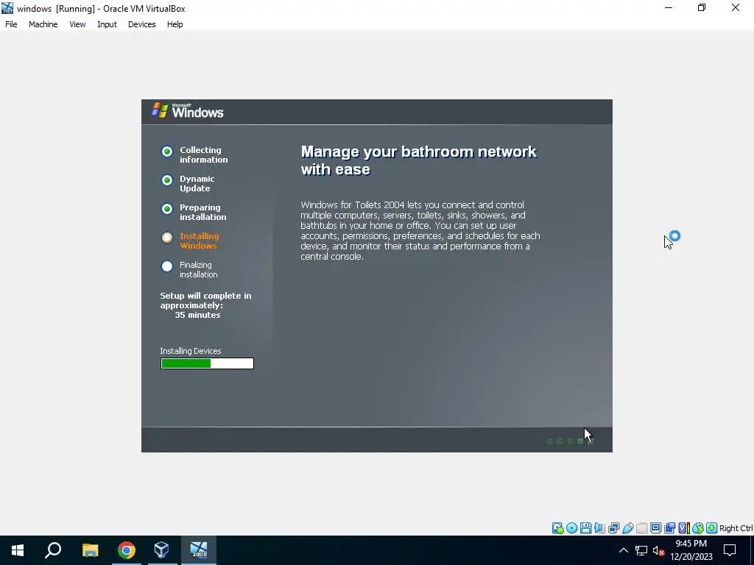Open the Machine menu
The width and height of the screenshot is (754, 565).
[x=43, y=24]
